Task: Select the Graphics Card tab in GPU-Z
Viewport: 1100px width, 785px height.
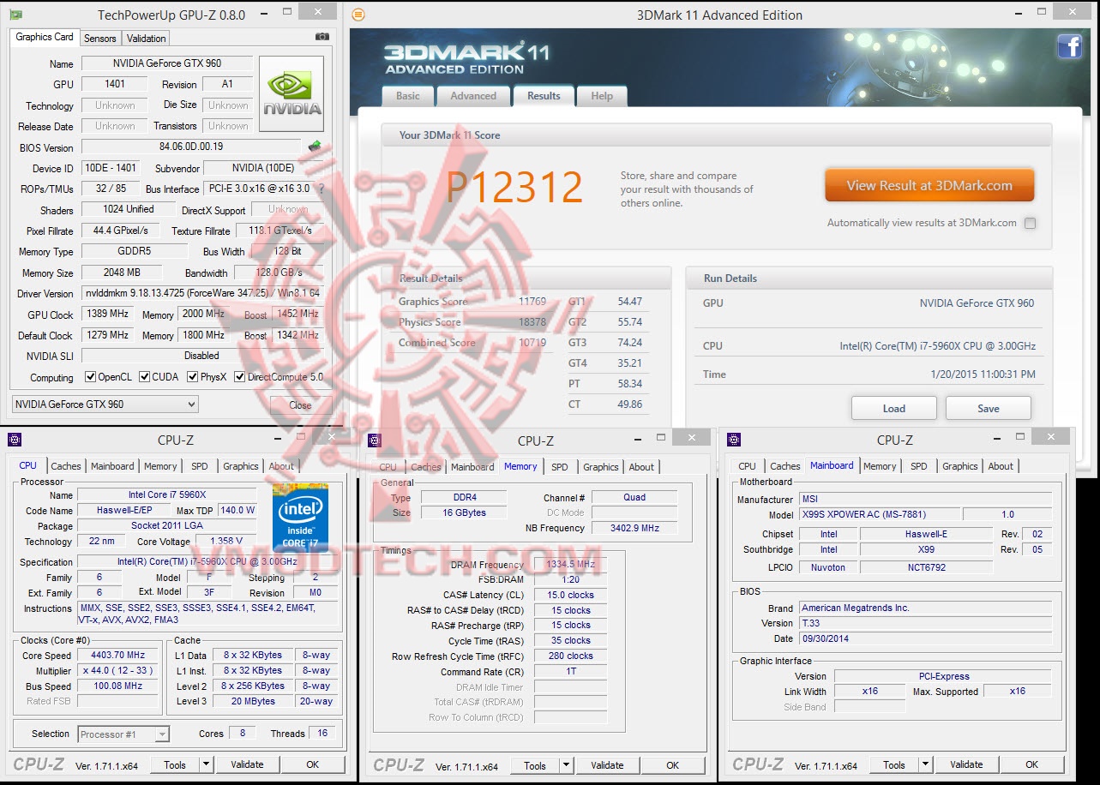Action: [x=45, y=38]
